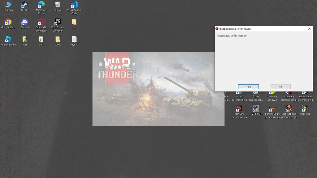317x178 pixels.
Task: Click the Lomtár recycle bin icon
Action: pyautogui.click(x=58, y=5)
